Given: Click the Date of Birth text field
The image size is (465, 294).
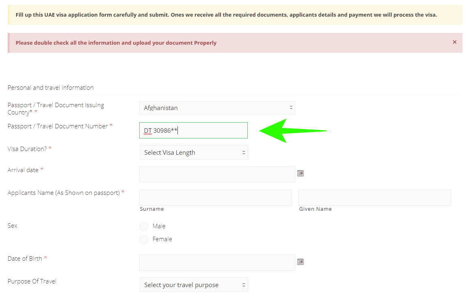Looking at the screenshot, I should pos(217,262).
